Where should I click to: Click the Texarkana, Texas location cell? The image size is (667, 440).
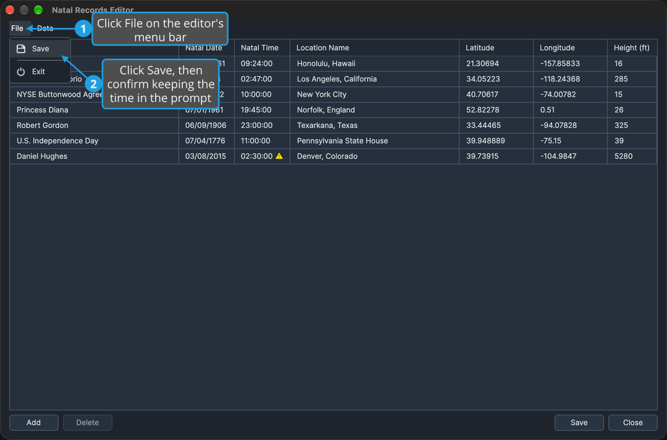point(374,125)
